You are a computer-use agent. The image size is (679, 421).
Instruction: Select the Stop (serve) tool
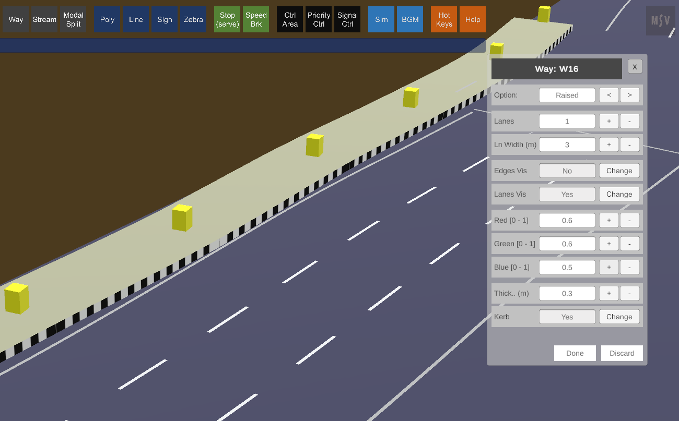point(227,20)
